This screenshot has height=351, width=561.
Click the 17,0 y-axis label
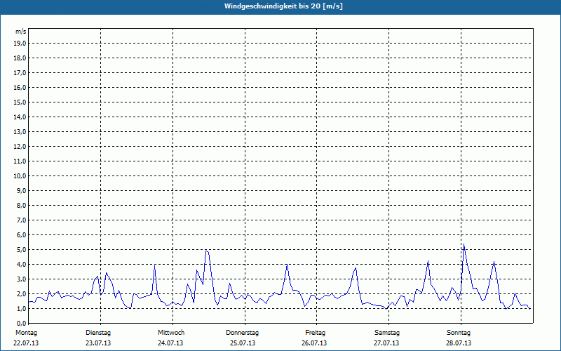[19, 73]
